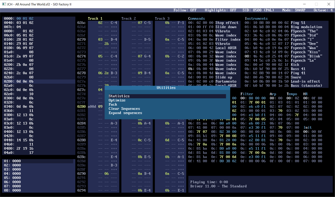Click the Playing time: 0:00 readout

pos(209,182)
